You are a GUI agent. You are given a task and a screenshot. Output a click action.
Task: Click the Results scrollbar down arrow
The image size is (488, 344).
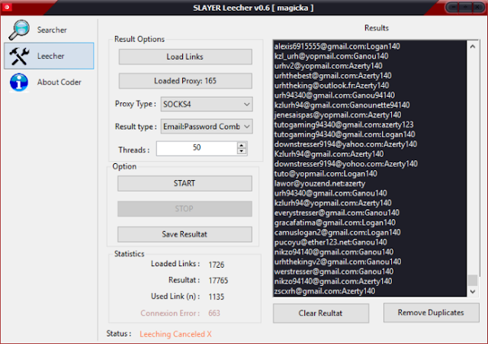click(473, 291)
